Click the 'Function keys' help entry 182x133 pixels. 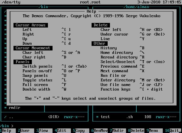tap(115, 89)
